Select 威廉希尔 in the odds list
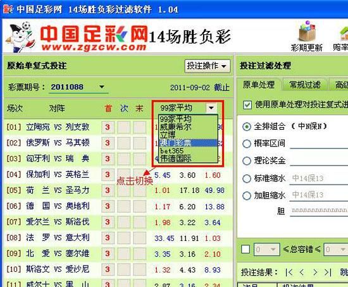The image size is (348, 287). 188,127
